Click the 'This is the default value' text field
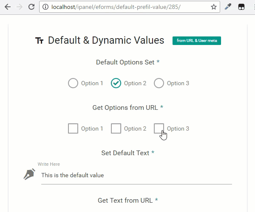The width and height of the screenshot is (255, 212). tap(136, 176)
